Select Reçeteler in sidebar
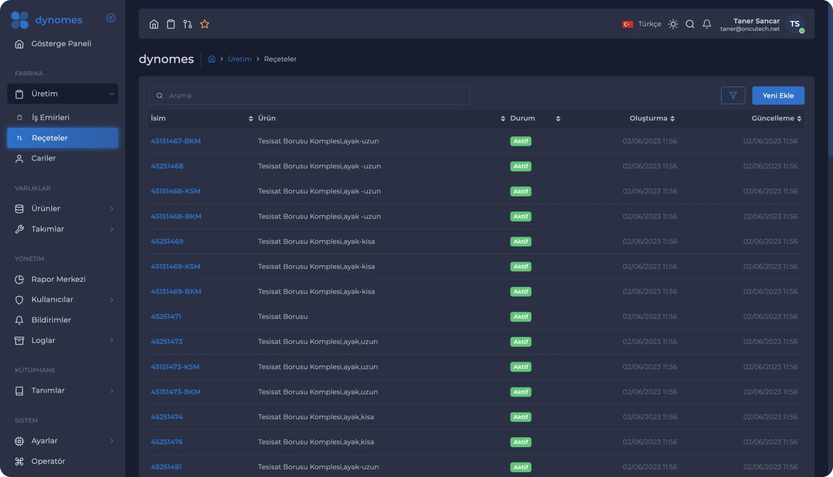The height and width of the screenshot is (477, 833). pyautogui.click(x=62, y=138)
